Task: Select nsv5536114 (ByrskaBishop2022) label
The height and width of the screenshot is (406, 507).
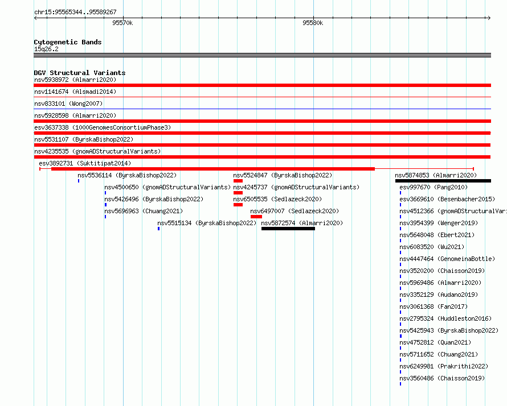Action: click(x=127, y=175)
